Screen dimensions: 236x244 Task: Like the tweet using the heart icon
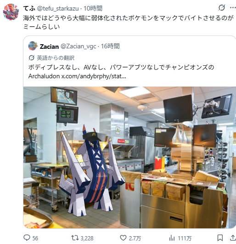pos(123,238)
